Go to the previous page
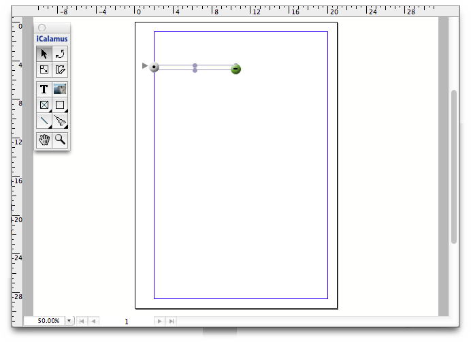Image resolution: width=471 pixels, height=342 pixels. pyautogui.click(x=93, y=321)
